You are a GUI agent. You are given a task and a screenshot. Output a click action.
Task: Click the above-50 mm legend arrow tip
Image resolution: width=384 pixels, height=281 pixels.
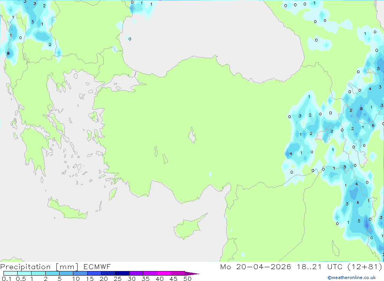pos(192,274)
